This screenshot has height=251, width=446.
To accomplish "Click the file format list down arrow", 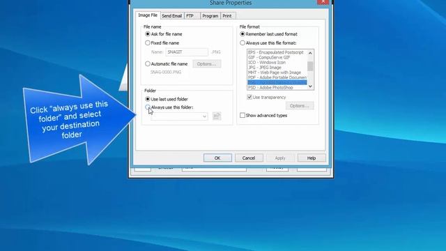I will [x=310, y=86].
